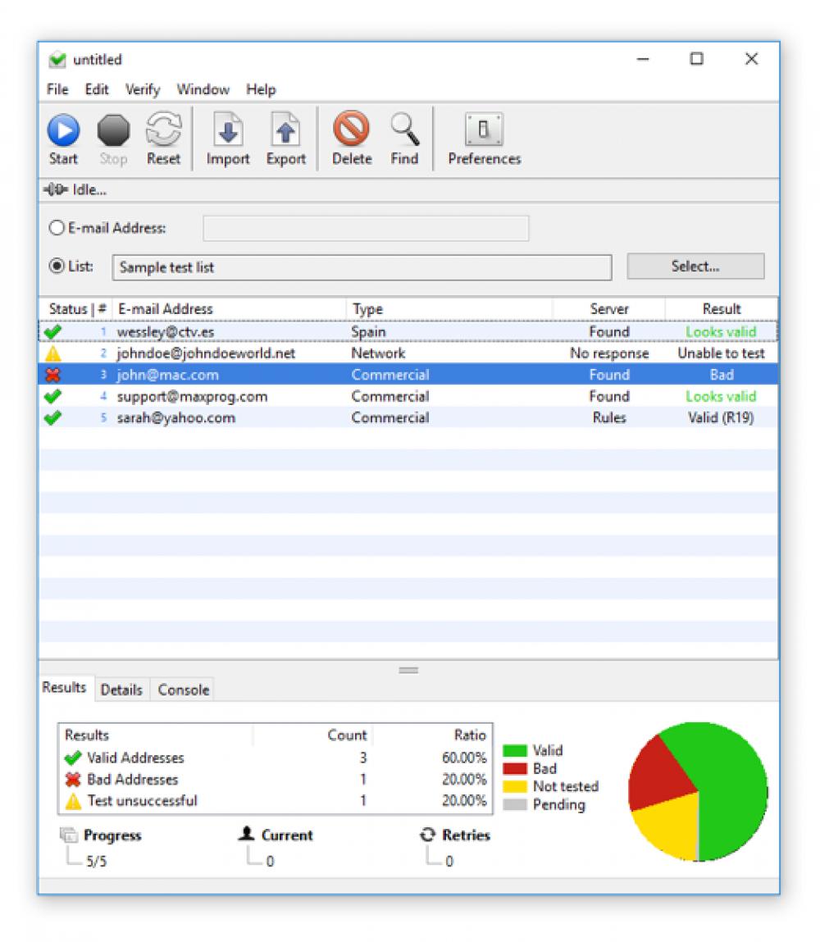This screenshot has height=942, width=820.
Task: Switch to the Console tab
Action: (183, 689)
